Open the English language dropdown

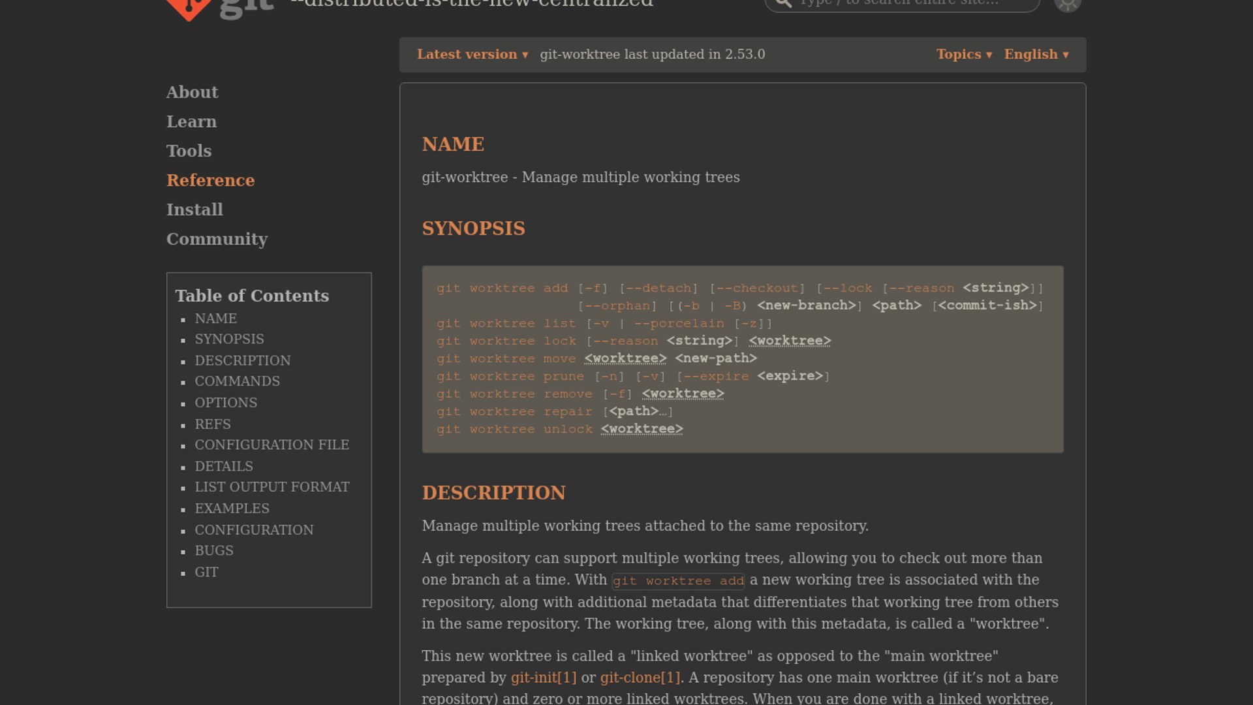point(1036,55)
